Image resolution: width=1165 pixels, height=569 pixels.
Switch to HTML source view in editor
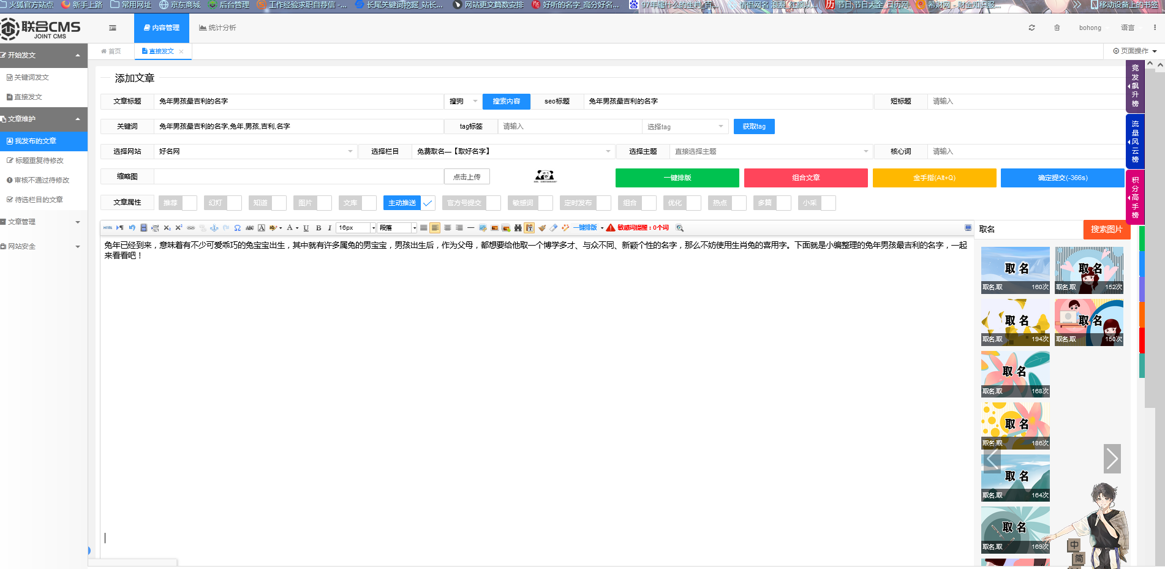coord(108,228)
